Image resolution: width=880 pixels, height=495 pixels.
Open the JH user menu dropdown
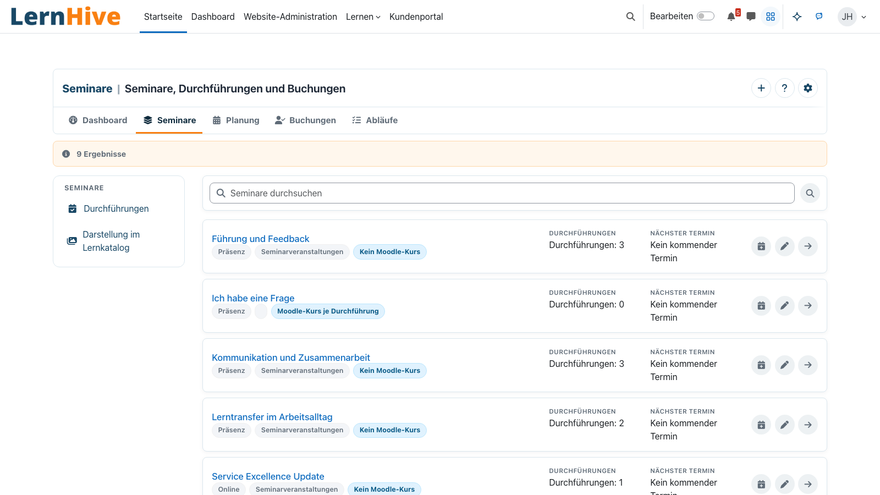point(852,16)
